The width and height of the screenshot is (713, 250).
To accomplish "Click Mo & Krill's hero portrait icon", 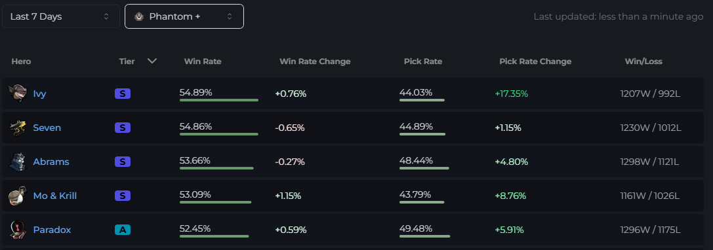I will 18,196.
